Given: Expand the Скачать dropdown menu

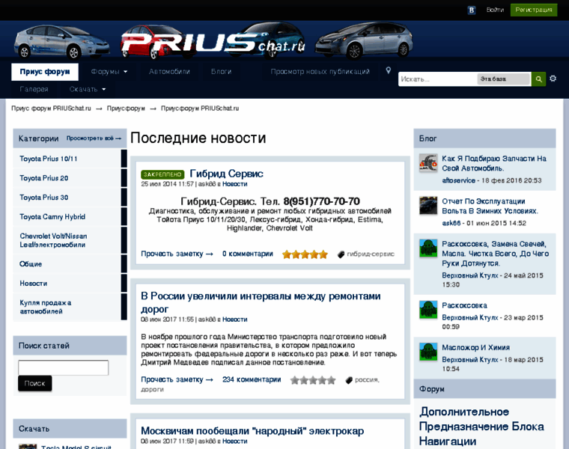Looking at the screenshot, I should [88, 89].
